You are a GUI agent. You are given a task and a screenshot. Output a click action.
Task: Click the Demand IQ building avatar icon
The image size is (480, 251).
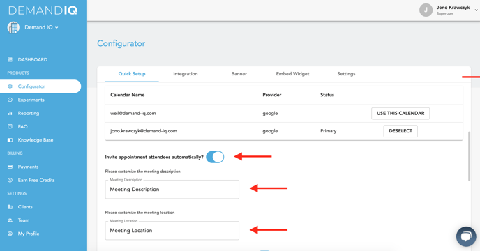tap(13, 28)
